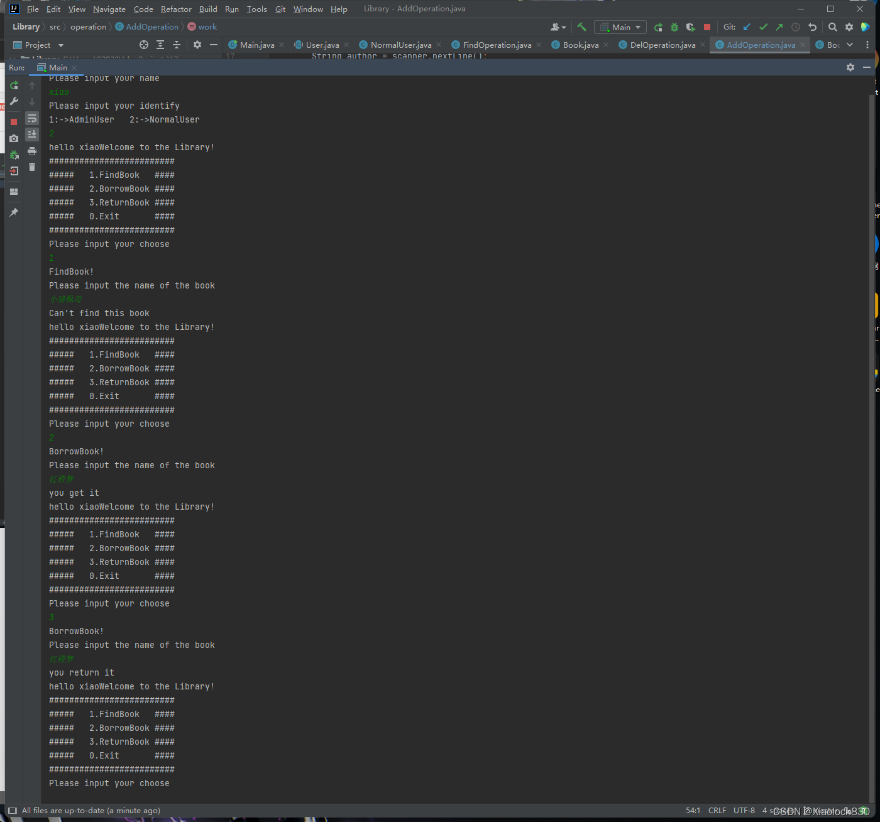Run Main with coverage
The width and height of the screenshot is (880, 822).
691,27
